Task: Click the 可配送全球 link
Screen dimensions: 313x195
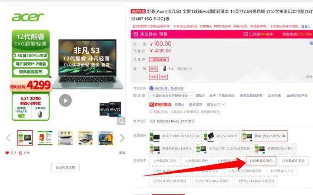Action: [226, 96]
